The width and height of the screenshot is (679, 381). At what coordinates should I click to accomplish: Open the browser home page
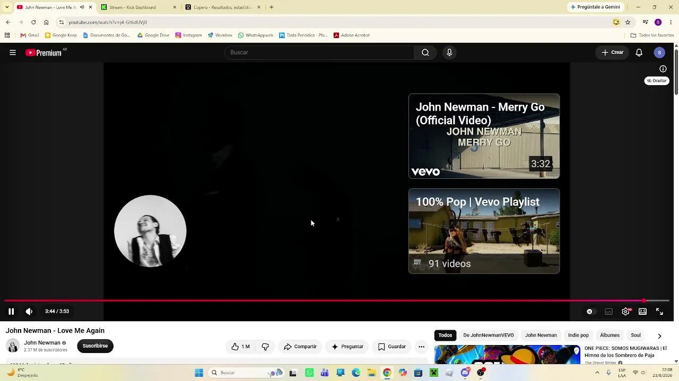pyautogui.click(x=46, y=22)
